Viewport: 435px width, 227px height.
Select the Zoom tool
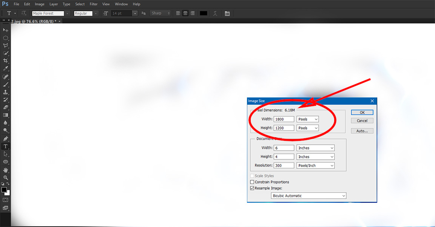pos(5,177)
